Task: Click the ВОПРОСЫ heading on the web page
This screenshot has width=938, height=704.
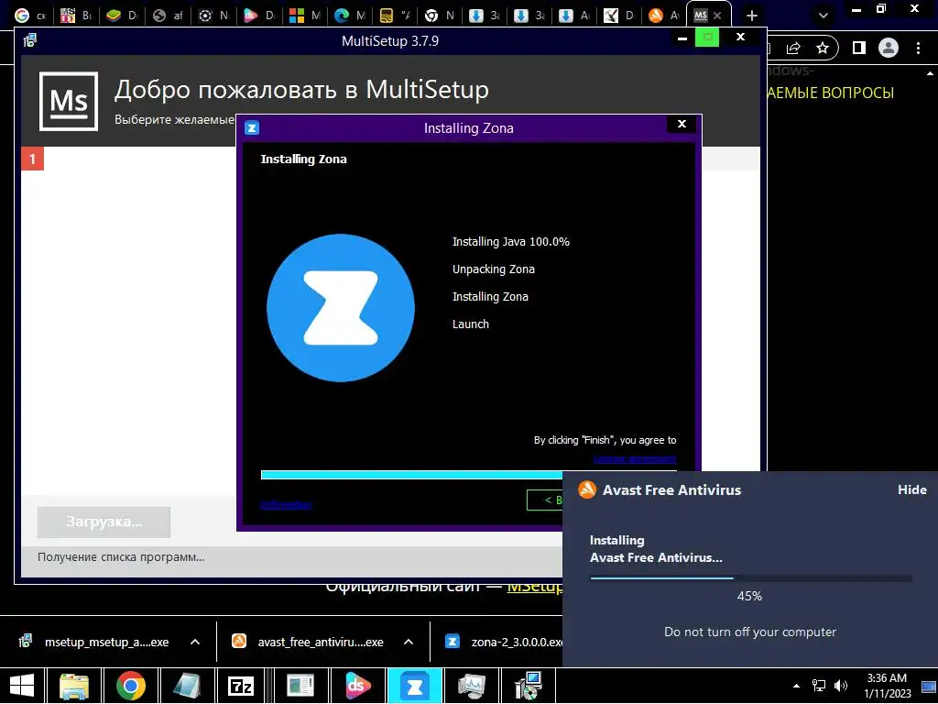Action: [856, 93]
